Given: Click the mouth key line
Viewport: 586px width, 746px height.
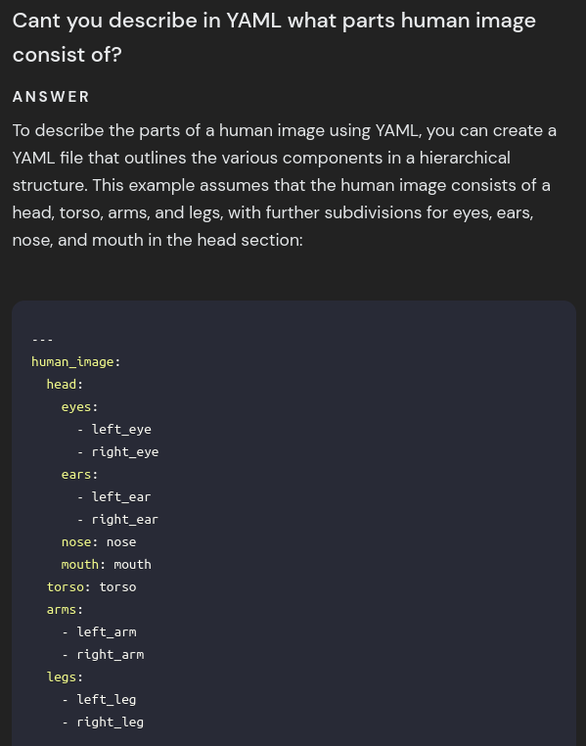Looking at the screenshot, I should click(x=107, y=565).
